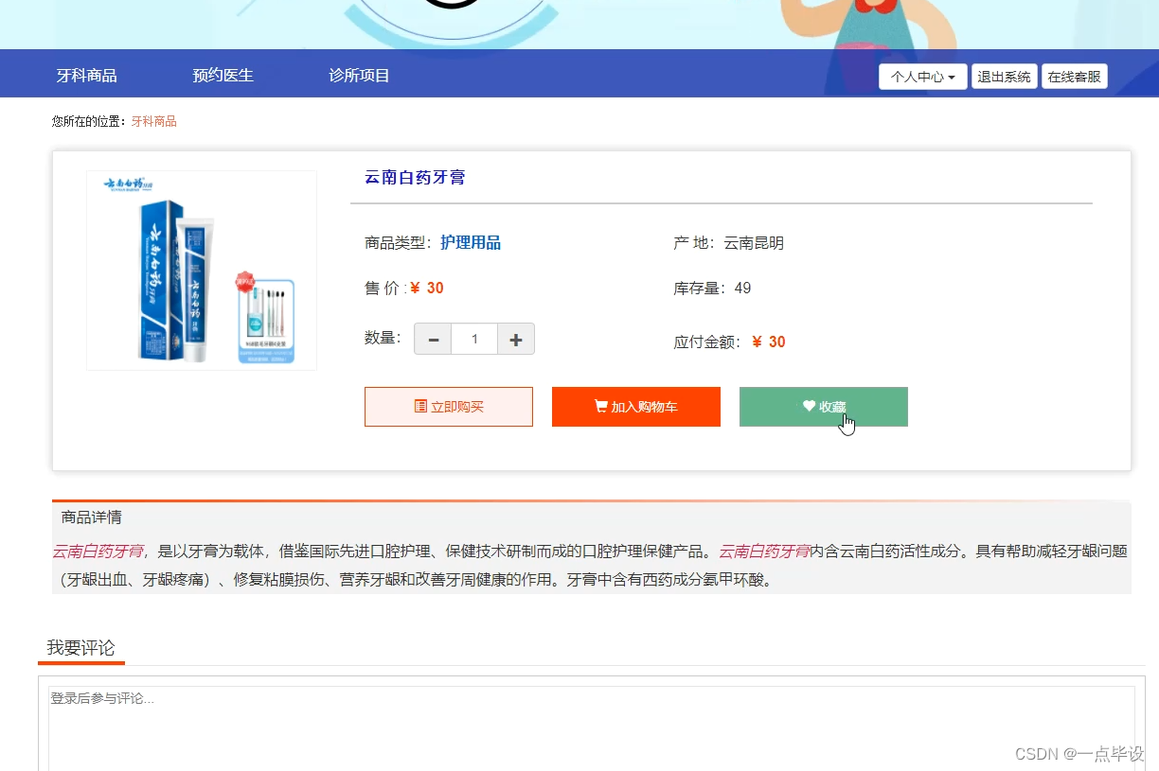
Task: Go to 预约医生 in the navigation bar
Action: click(x=223, y=76)
